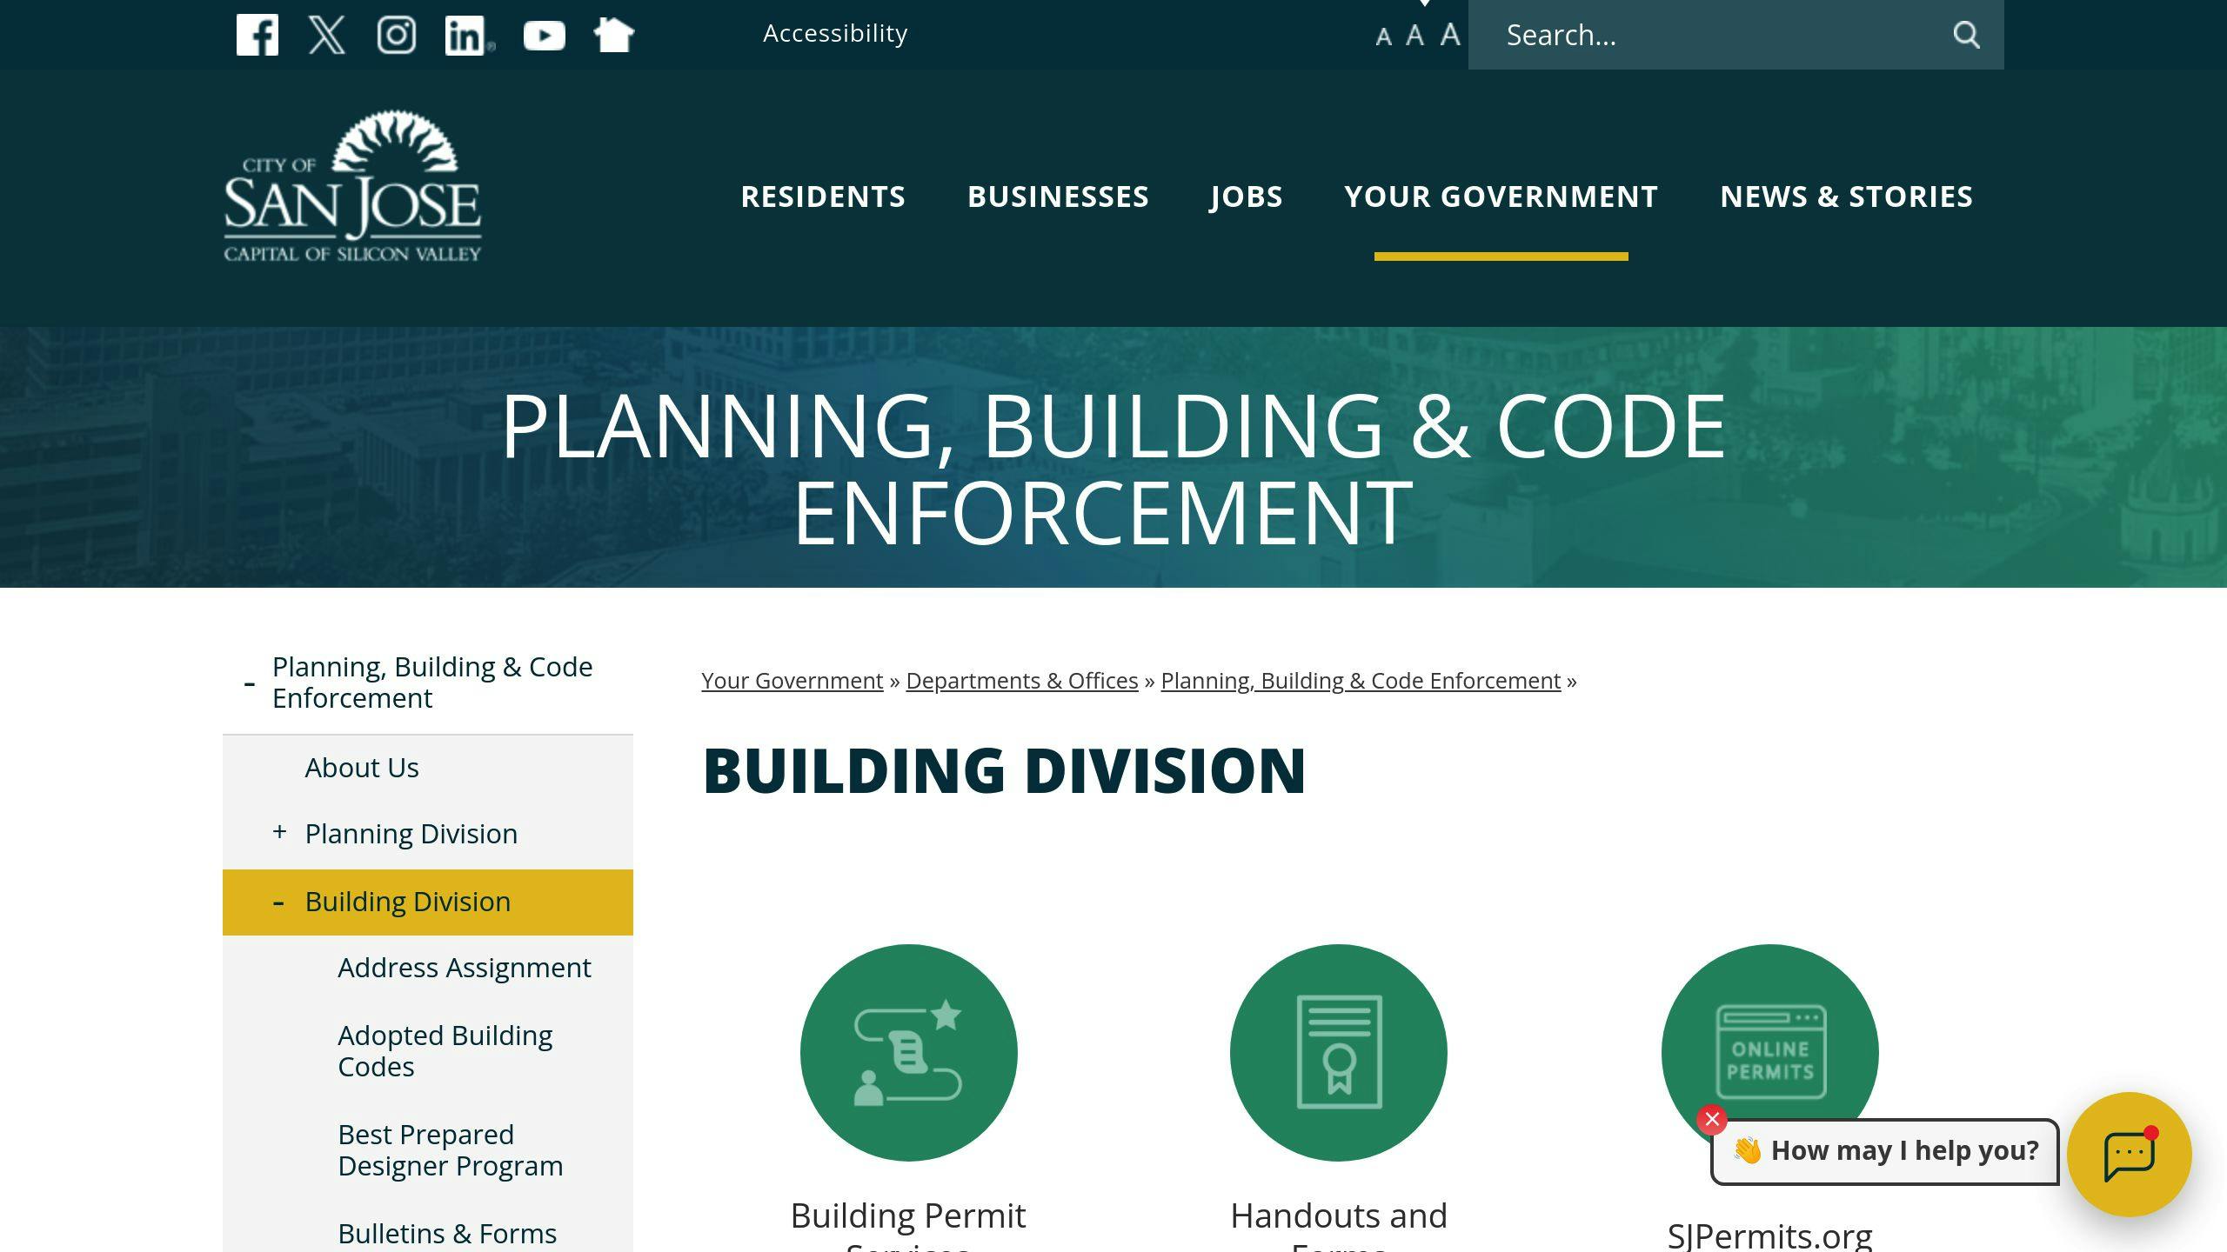The width and height of the screenshot is (2227, 1252).
Task: Open the Facebook social icon
Action: click(x=257, y=35)
